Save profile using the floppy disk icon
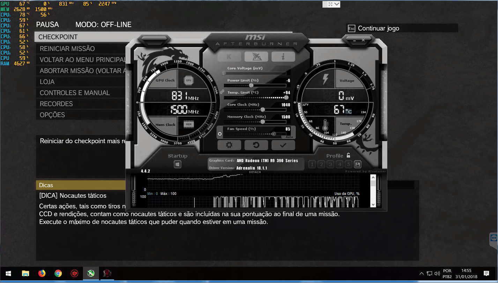This screenshot has height=283, width=498. point(357,164)
